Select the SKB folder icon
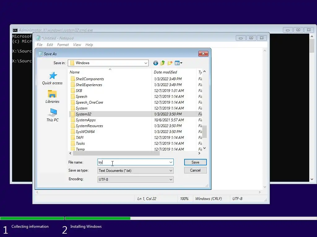Screen dimensions: 317x237 tap(72, 90)
